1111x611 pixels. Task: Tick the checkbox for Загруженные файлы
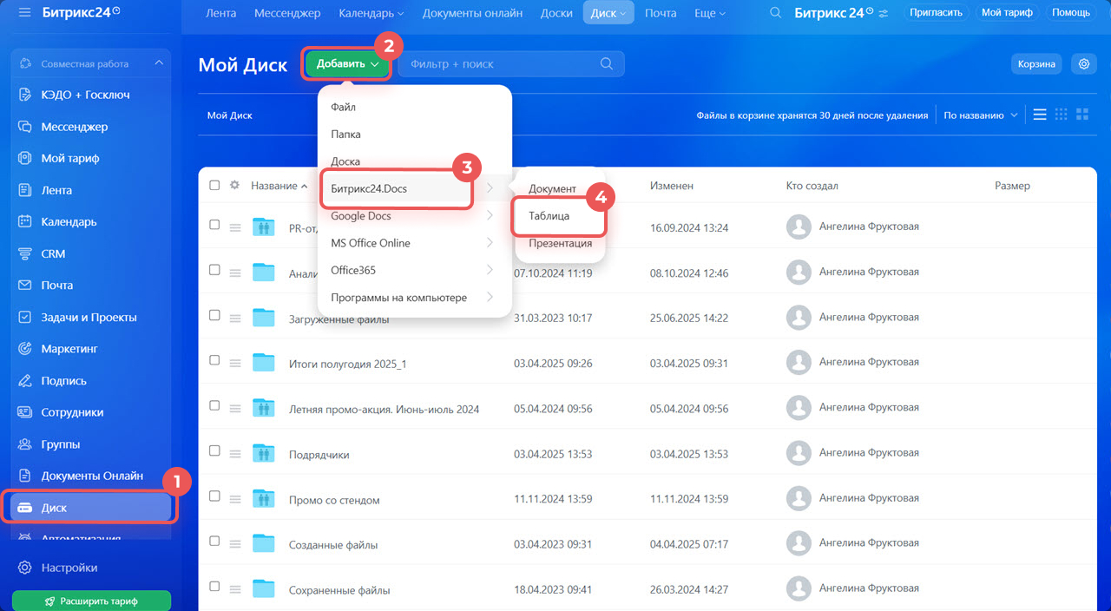[215, 315]
